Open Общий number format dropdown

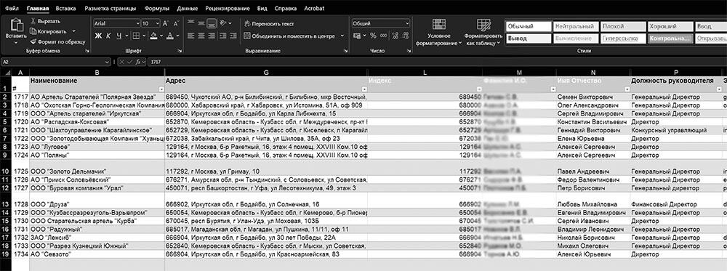point(407,23)
